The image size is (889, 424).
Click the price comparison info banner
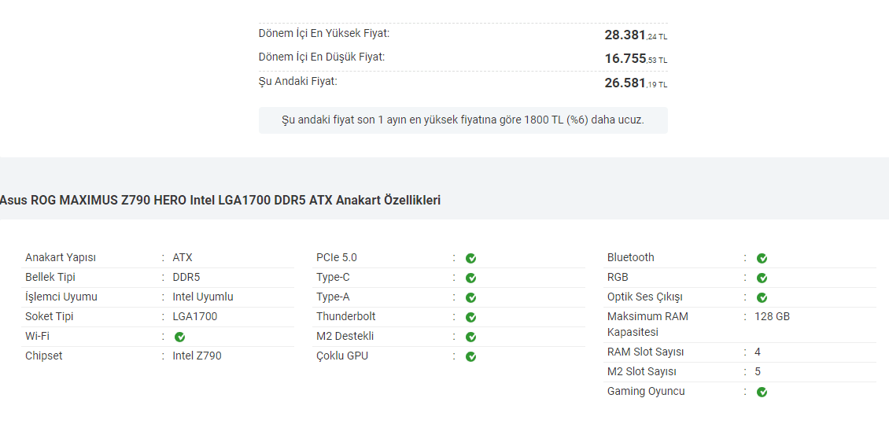point(463,120)
